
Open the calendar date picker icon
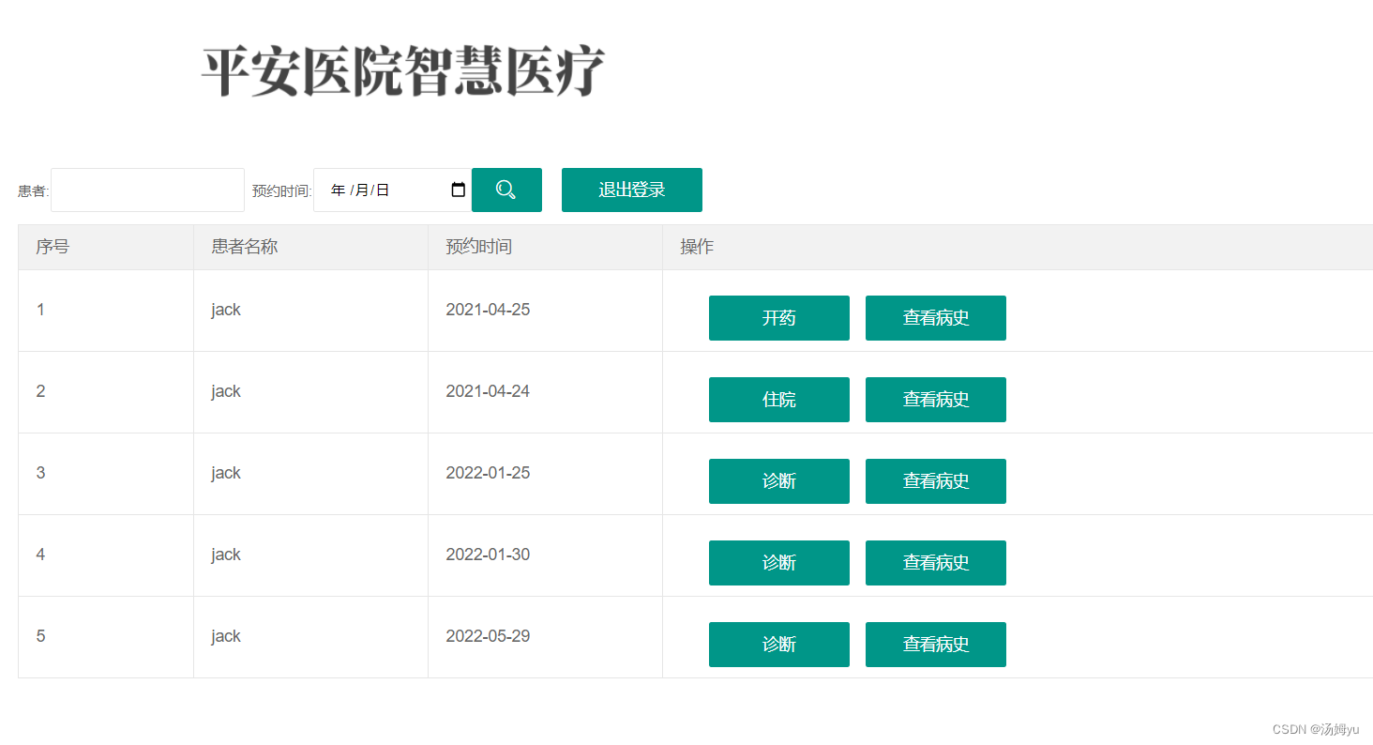tap(458, 190)
